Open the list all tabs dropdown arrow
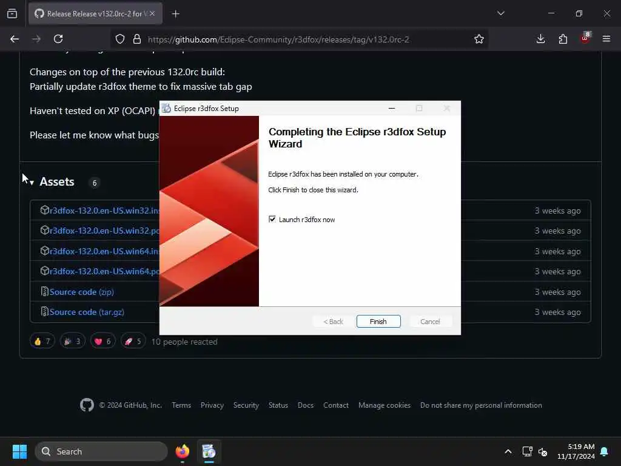 (x=501, y=13)
